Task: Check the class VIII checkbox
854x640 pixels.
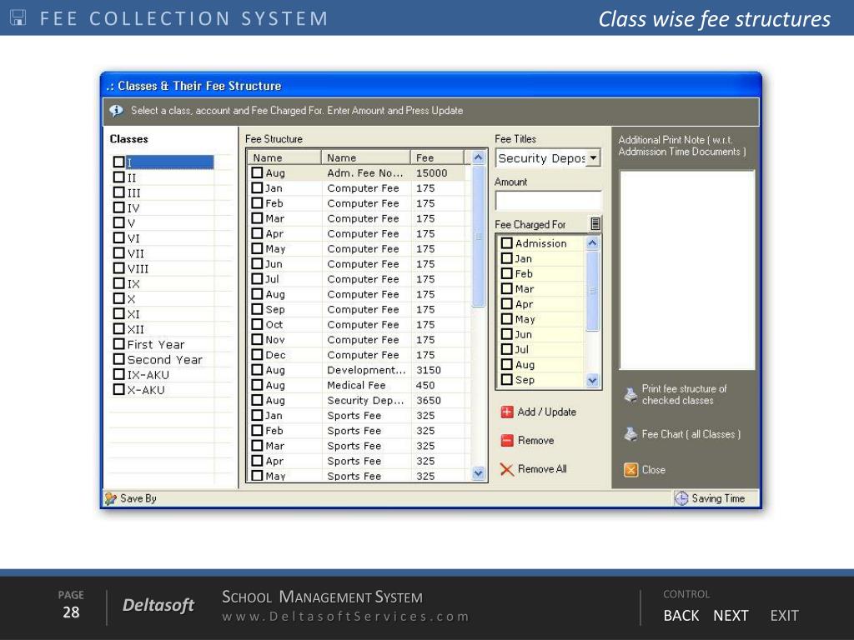Action: pyautogui.click(x=118, y=267)
